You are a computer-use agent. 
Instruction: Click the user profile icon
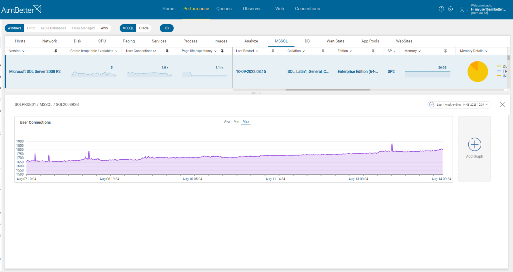462,9
